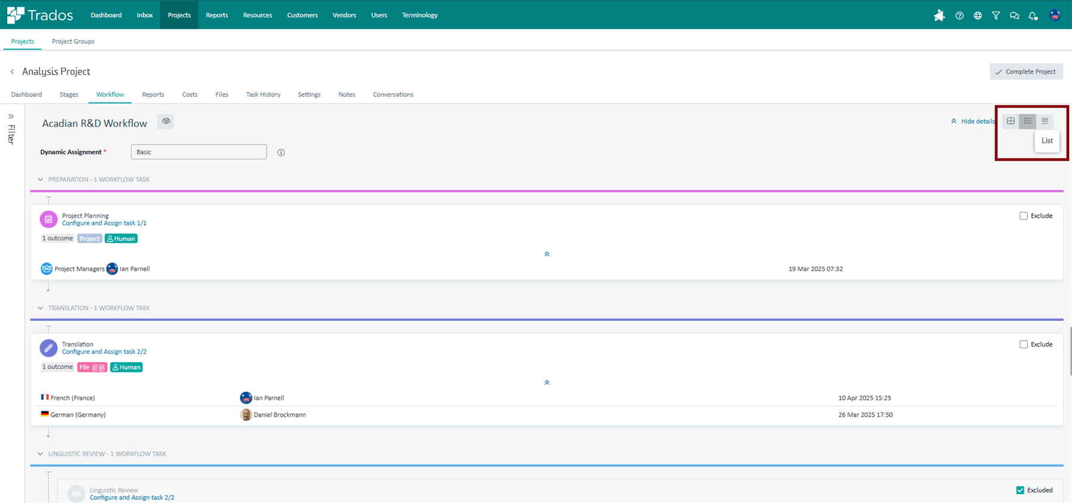Viewport: 1072px width, 503px height.
Task: Click the info icon beside Dynamic Assignment
Action: coord(281,153)
